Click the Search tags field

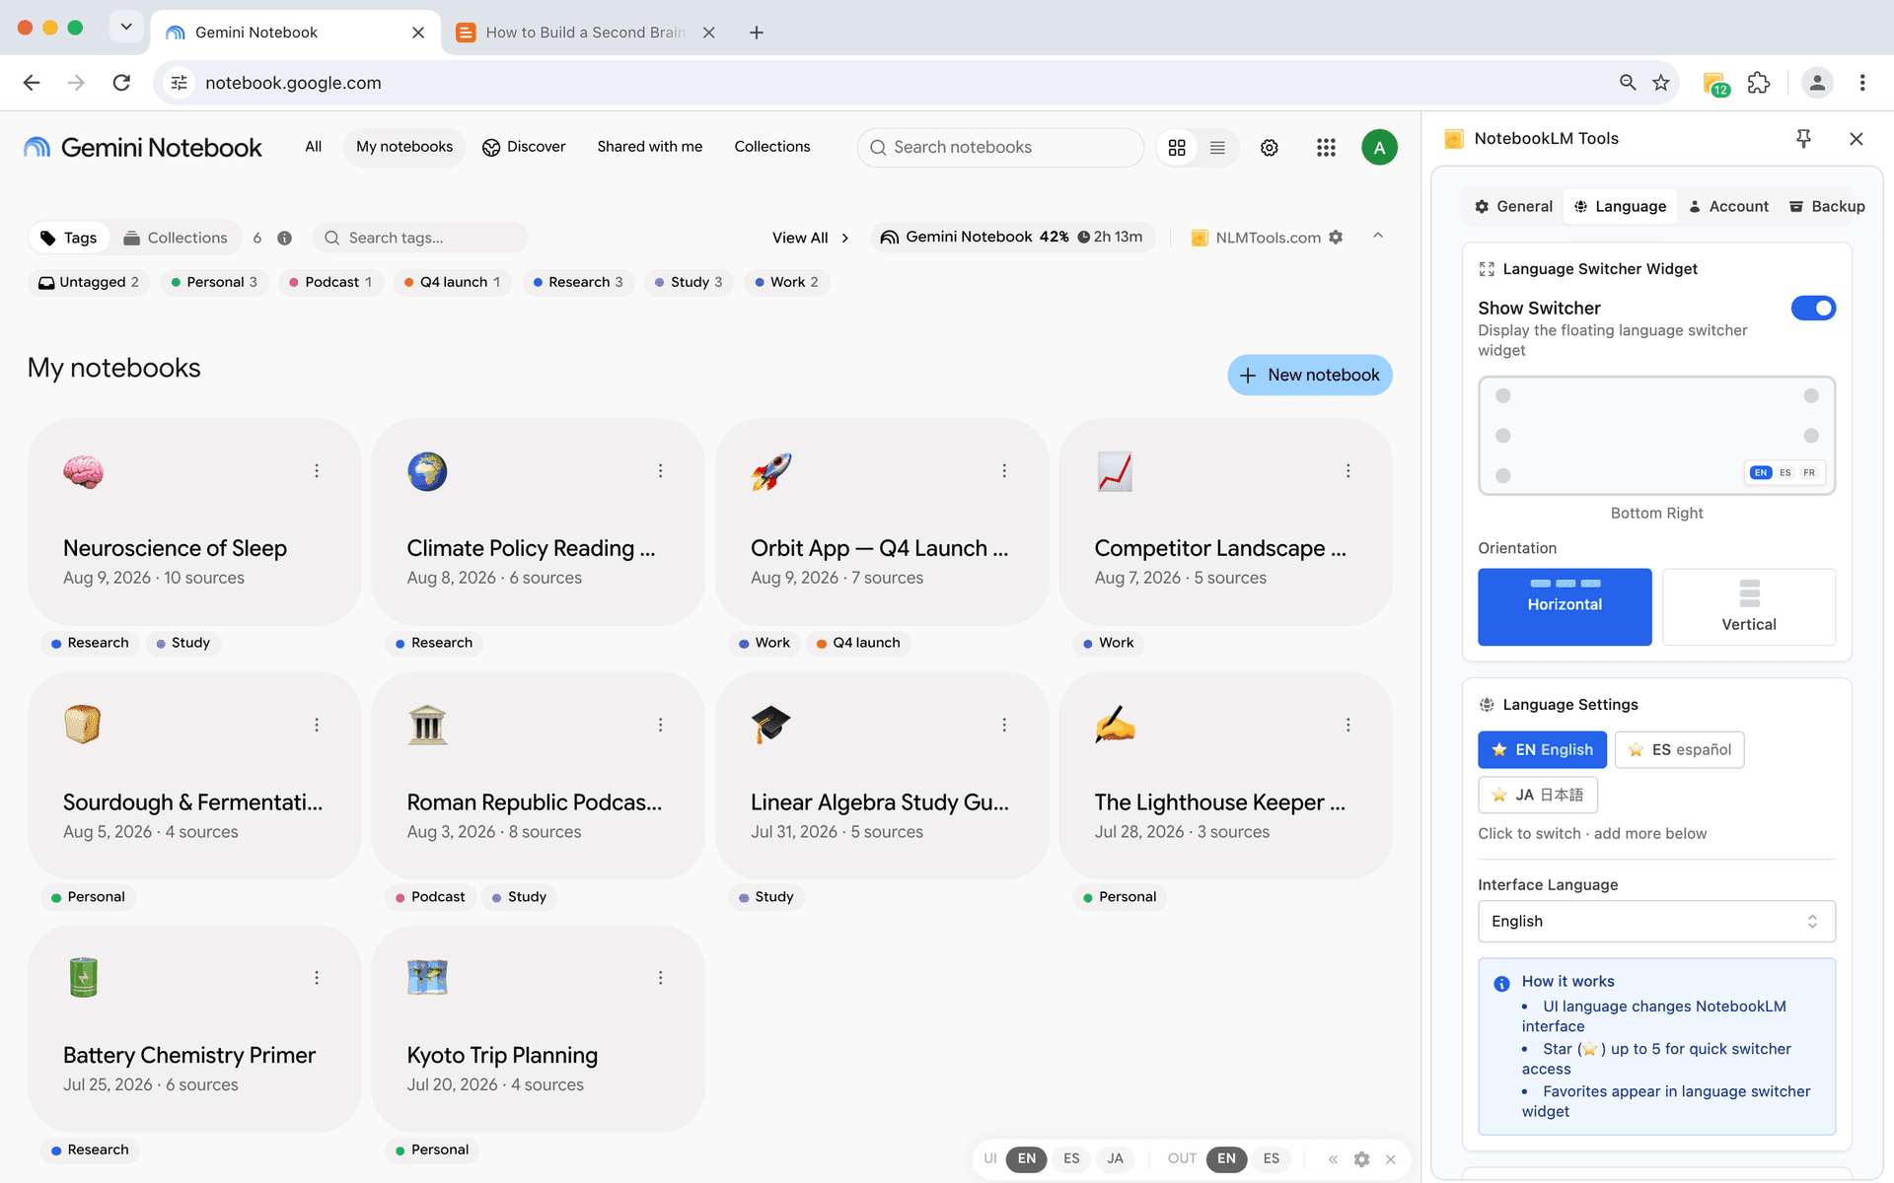click(x=420, y=238)
